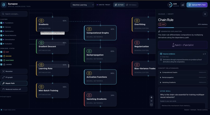
Task: Click the Recenter button
Action: coord(14,71)
